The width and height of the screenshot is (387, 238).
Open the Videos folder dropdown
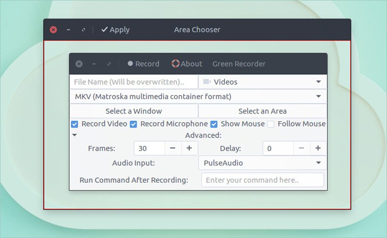coord(263,82)
